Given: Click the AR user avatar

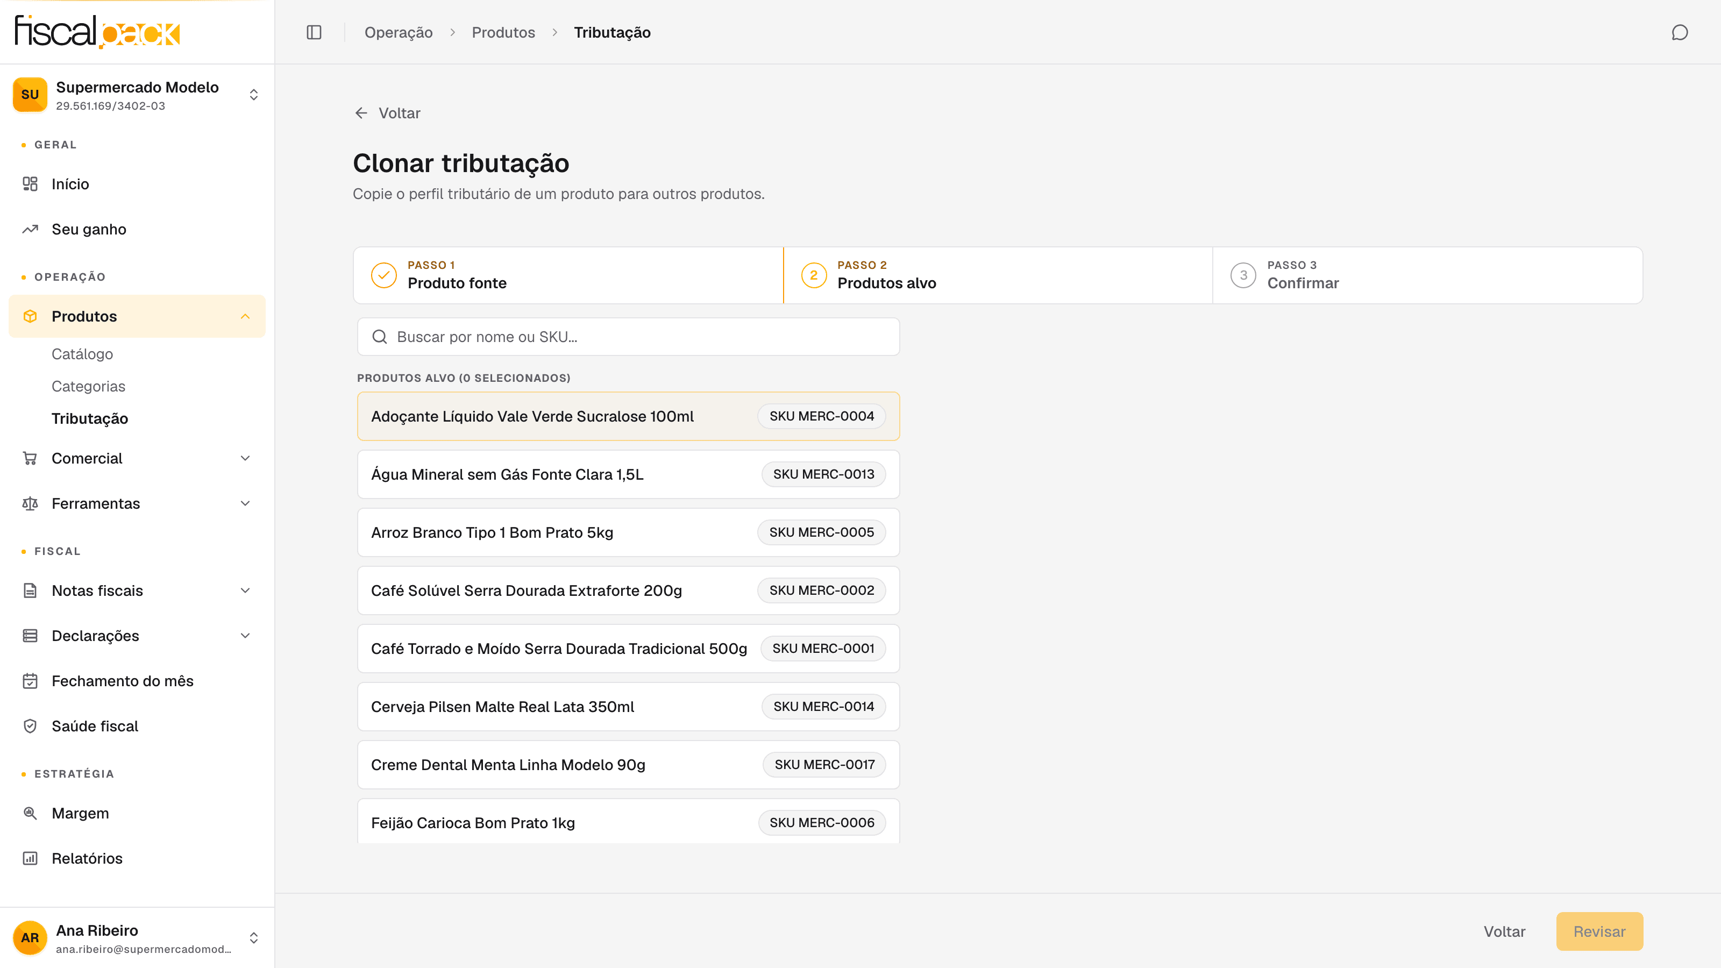Looking at the screenshot, I should 30,938.
